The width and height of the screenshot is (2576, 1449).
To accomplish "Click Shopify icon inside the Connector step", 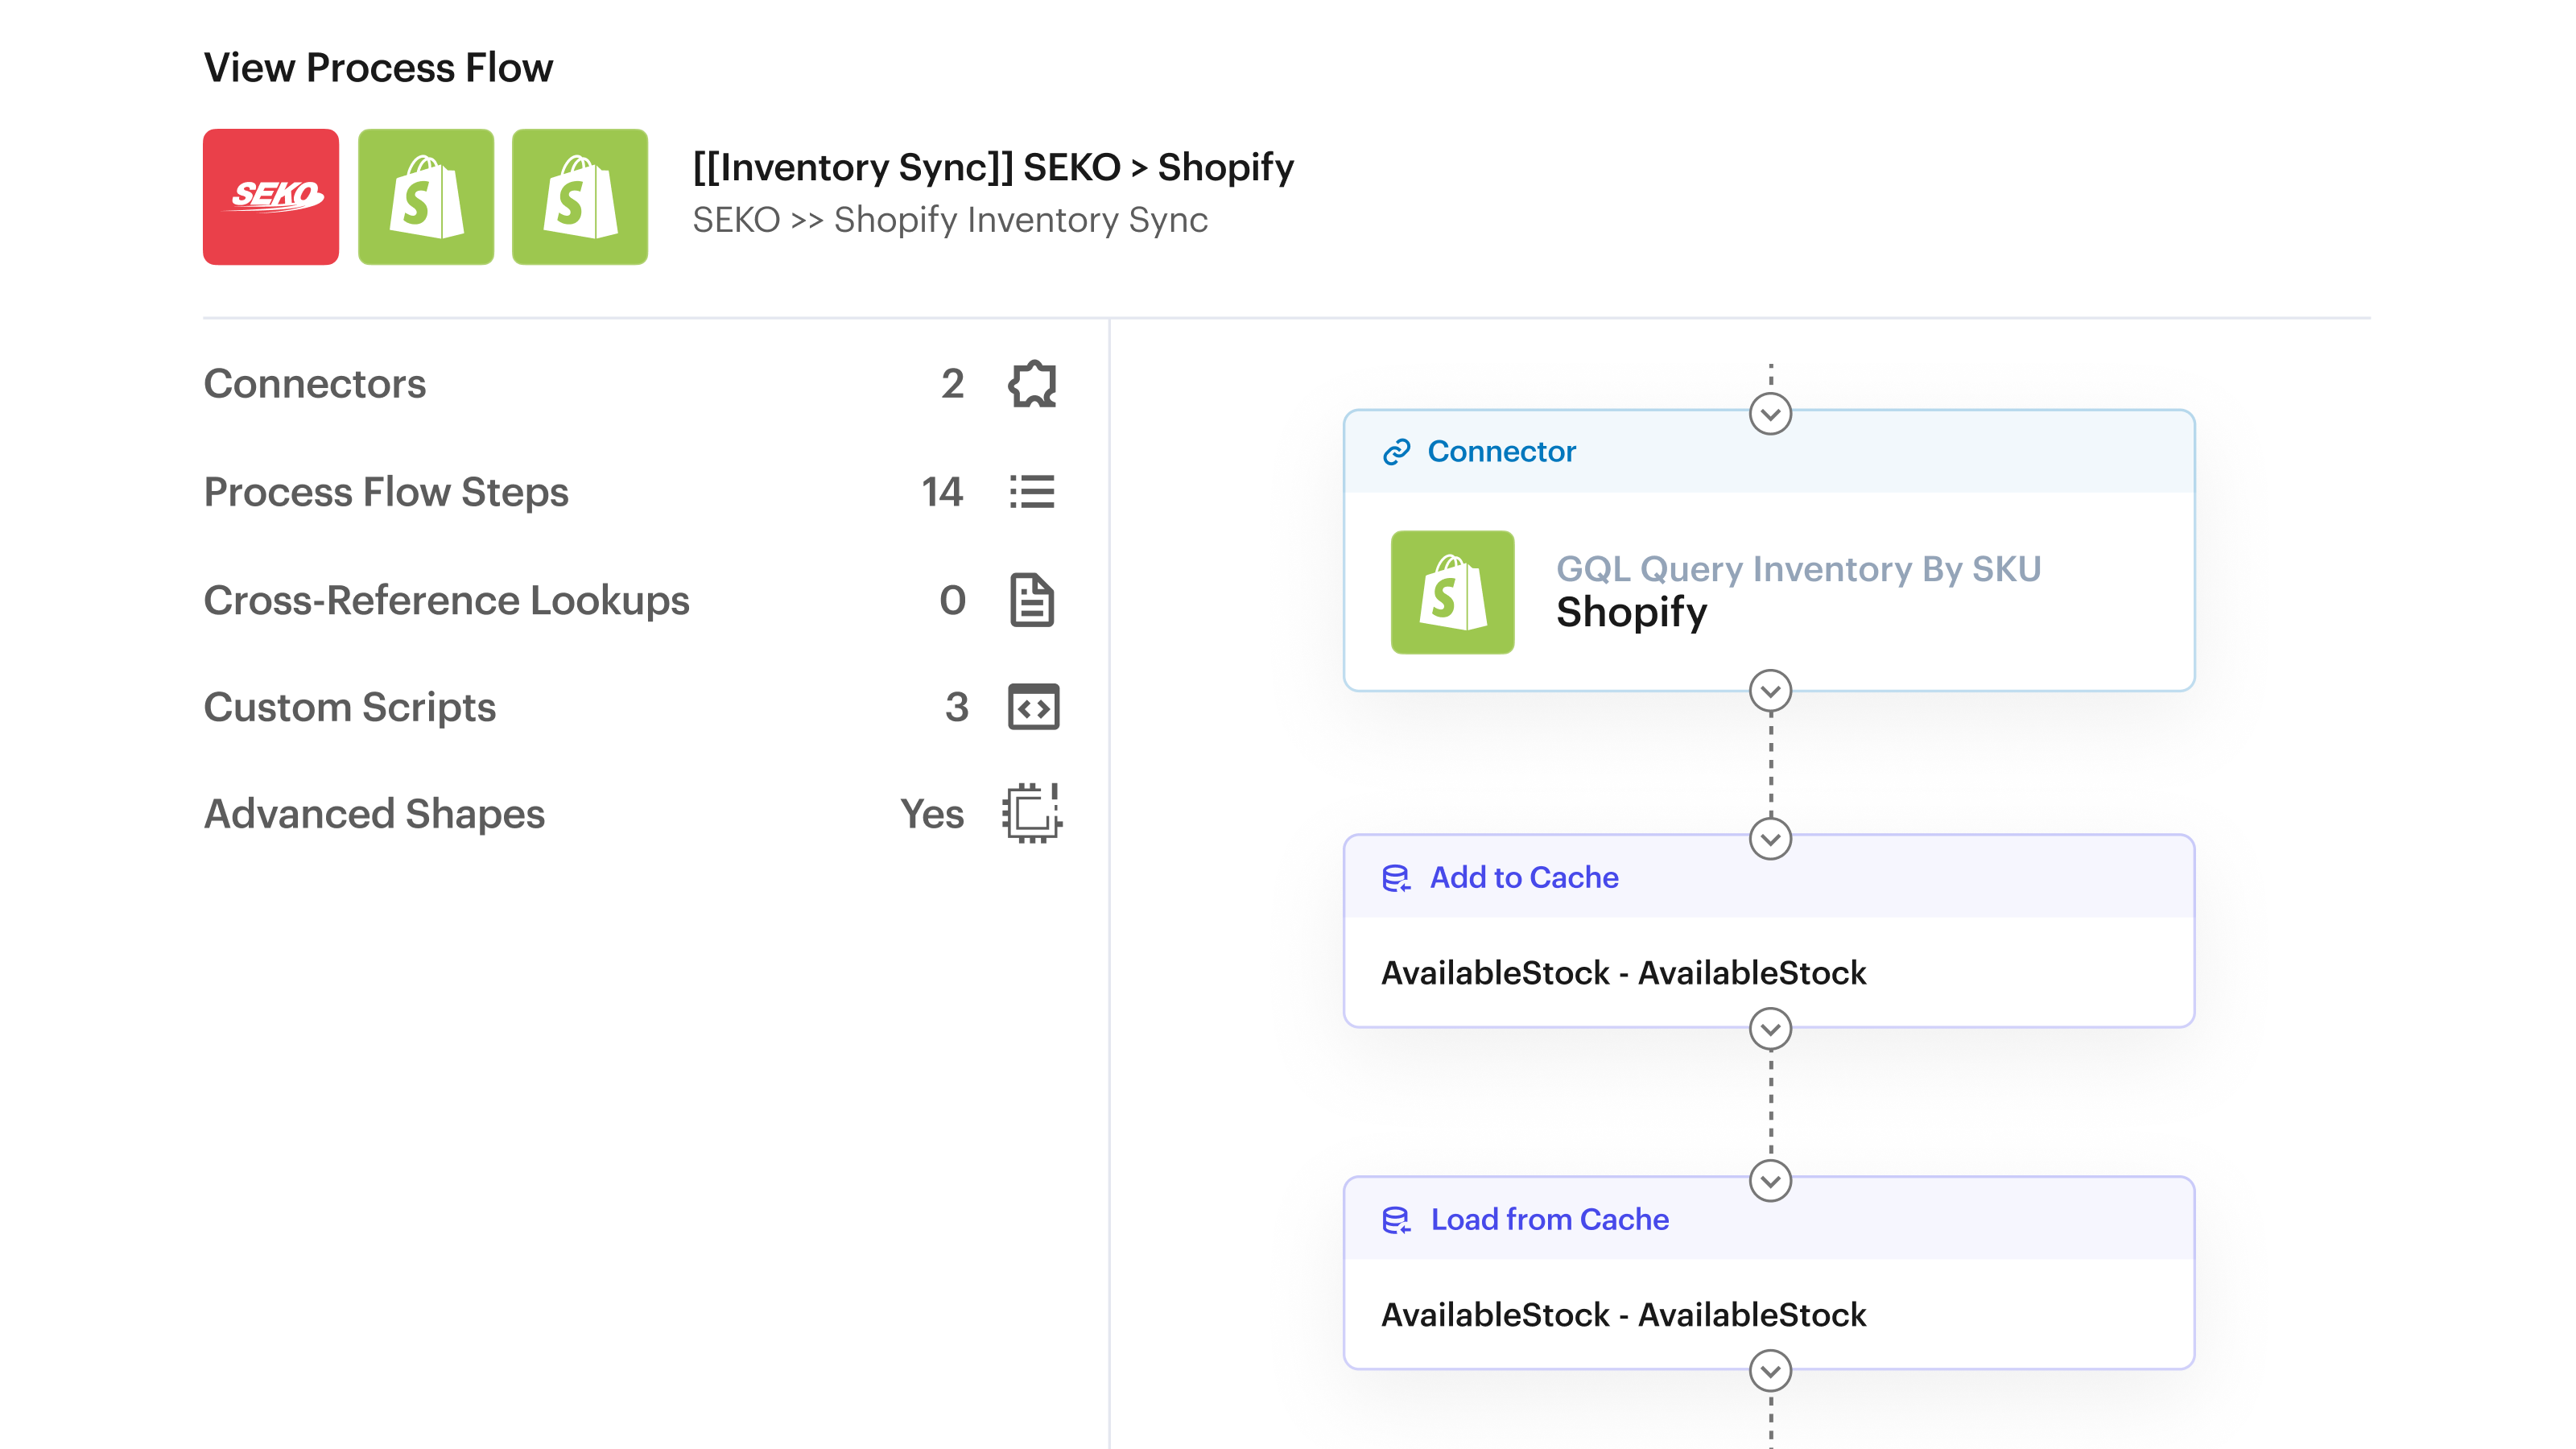I will click(x=1452, y=592).
